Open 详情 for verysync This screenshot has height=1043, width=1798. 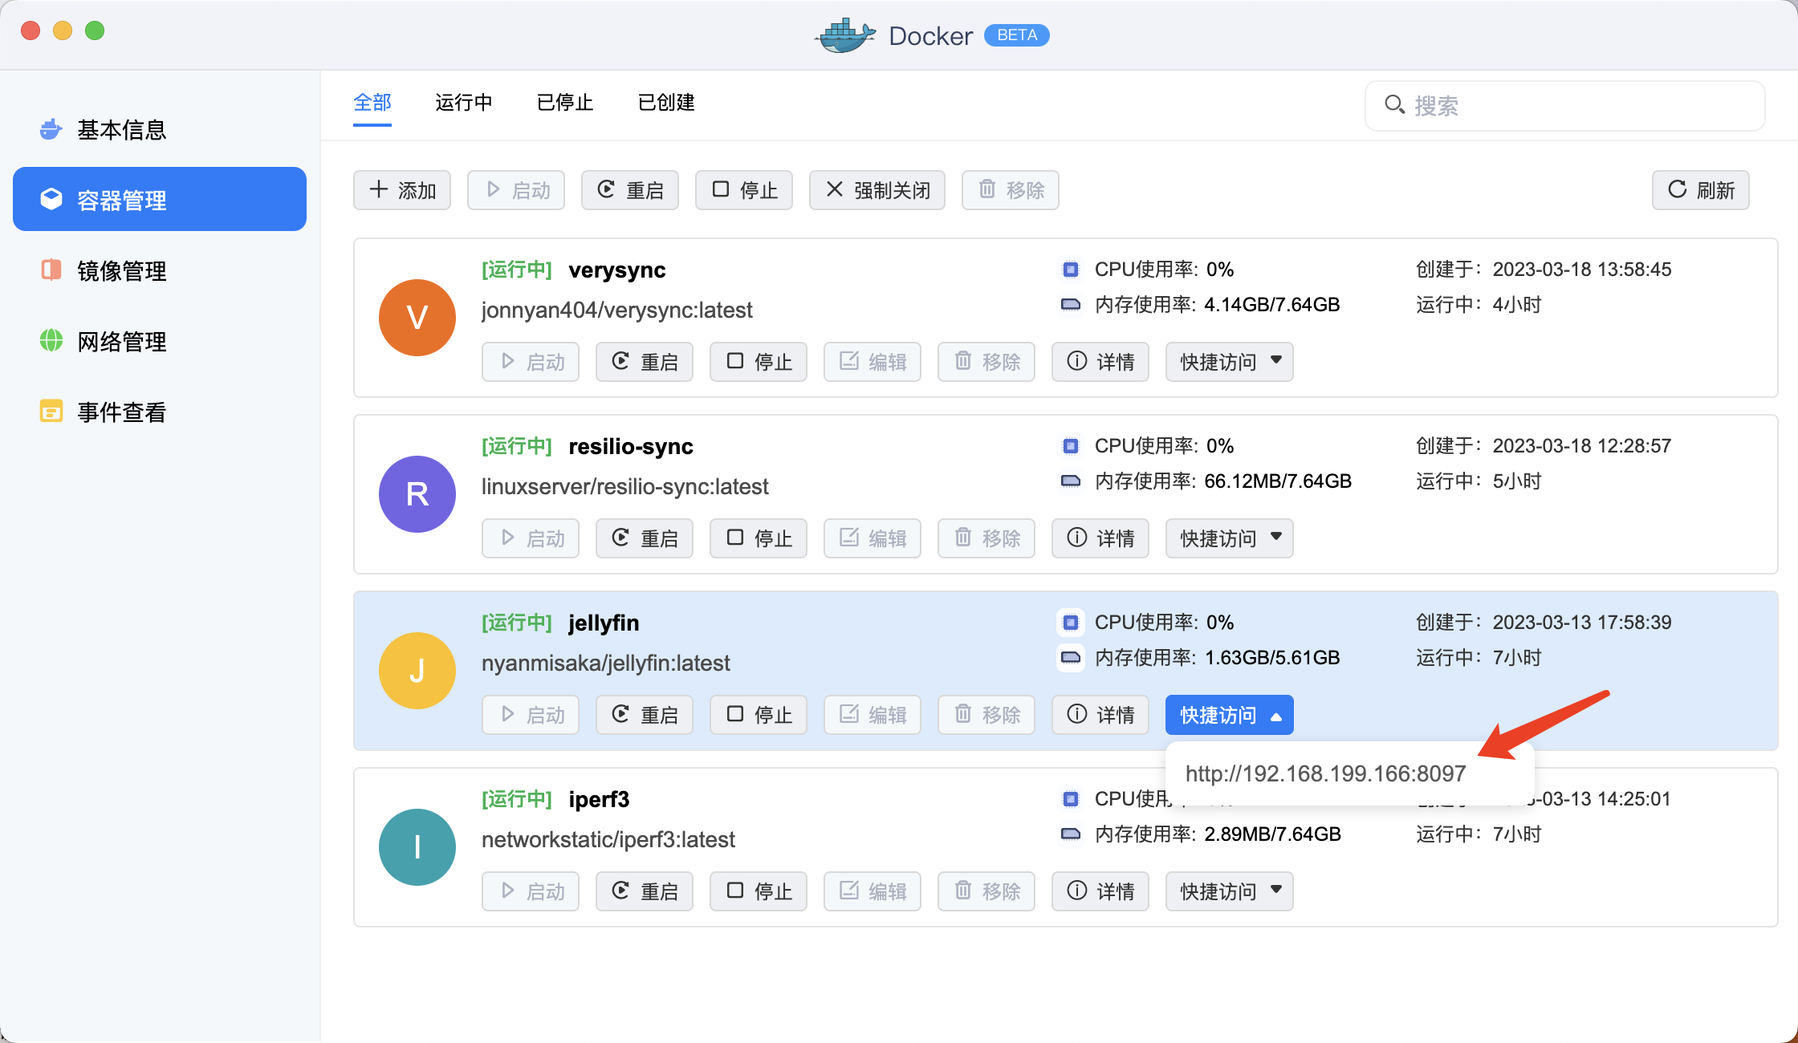tap(1100, 362)
